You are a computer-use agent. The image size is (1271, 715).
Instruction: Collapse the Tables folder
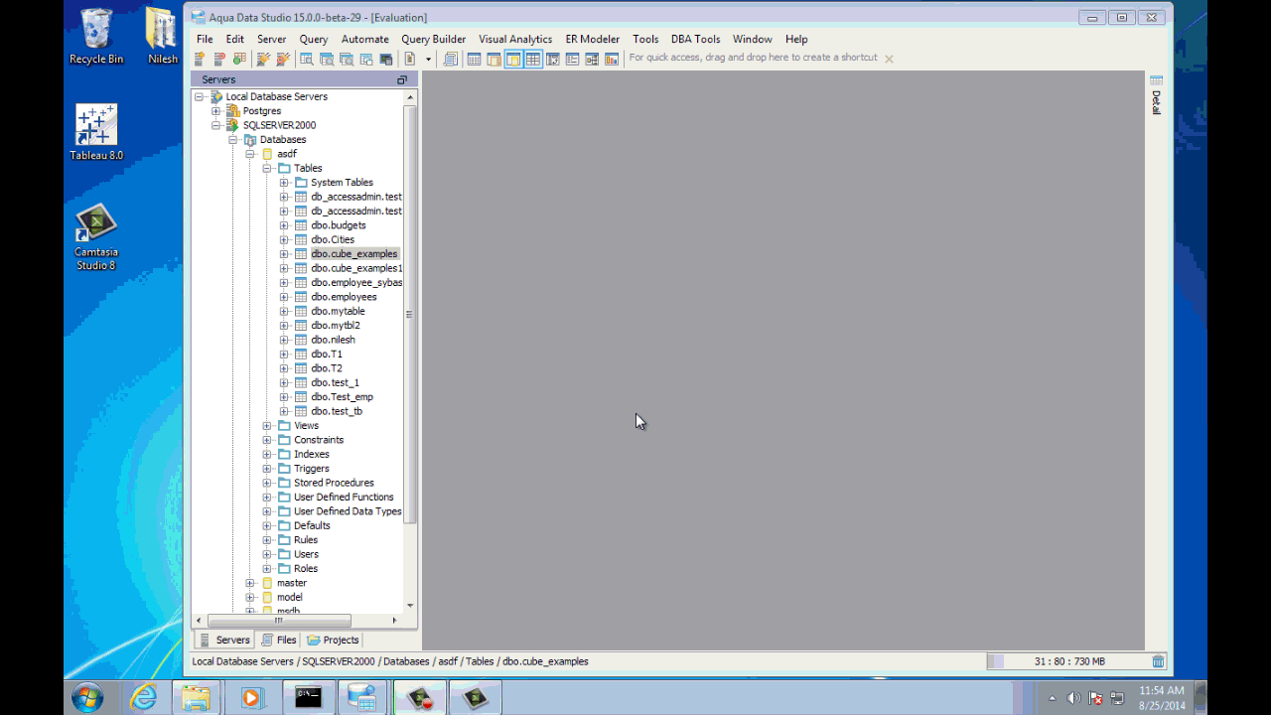(267, 169)
